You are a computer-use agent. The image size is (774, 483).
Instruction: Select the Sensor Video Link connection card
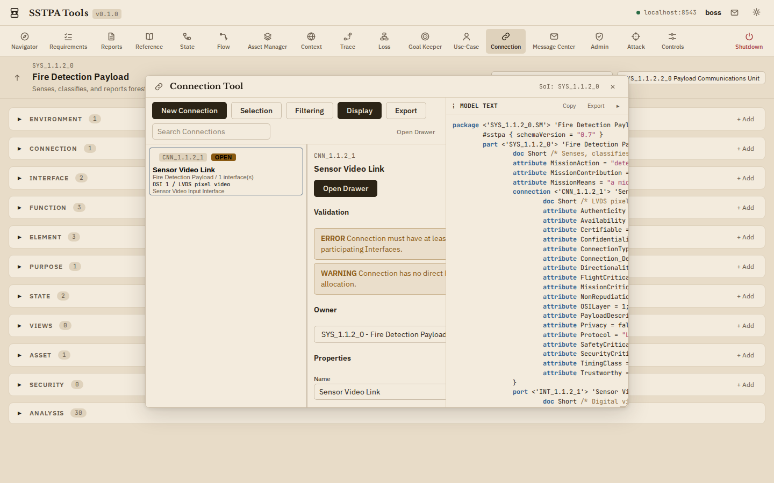click(226, 172)
